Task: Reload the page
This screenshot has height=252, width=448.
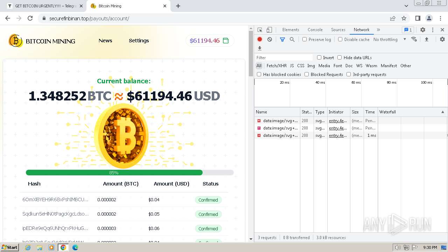Action: [30, 18]
